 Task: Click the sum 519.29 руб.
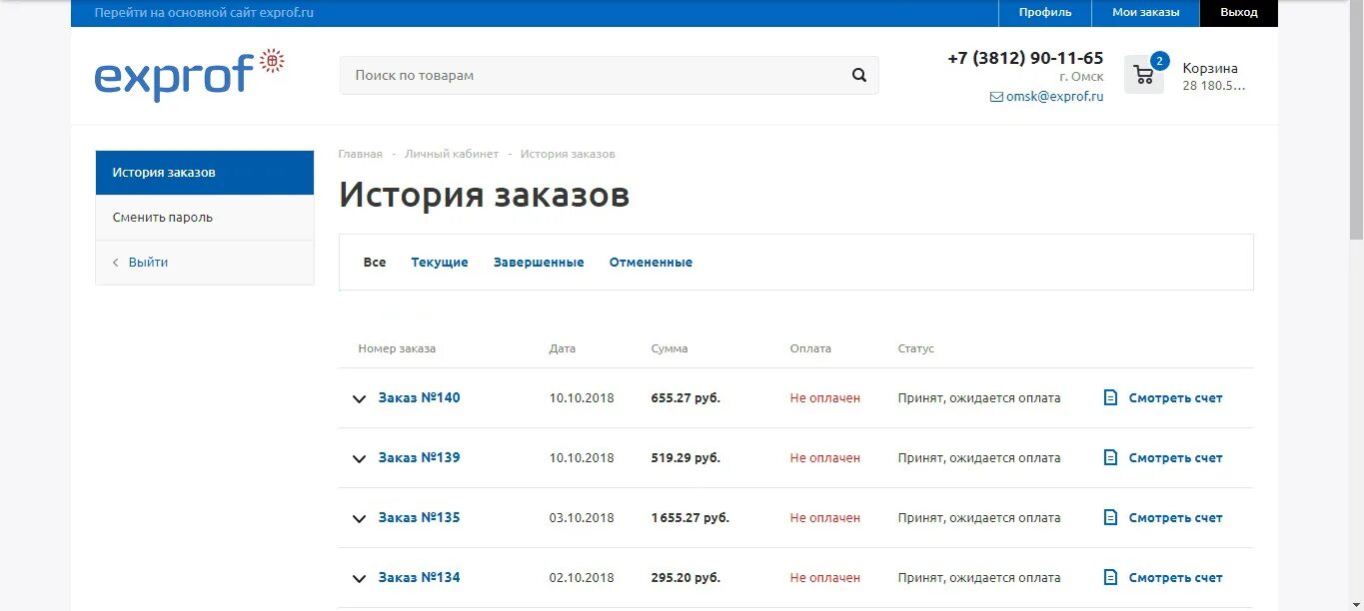(x=685, y=457)
